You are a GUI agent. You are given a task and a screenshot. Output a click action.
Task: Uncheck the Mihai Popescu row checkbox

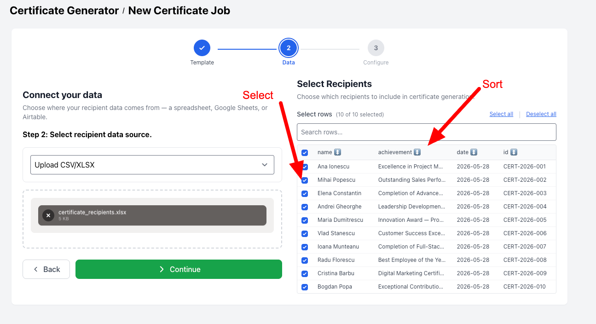click(x=305, y=180)
